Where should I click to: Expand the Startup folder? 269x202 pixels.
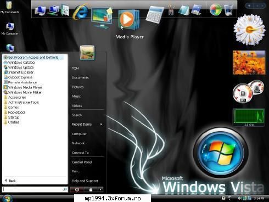[x=12, y=117]
